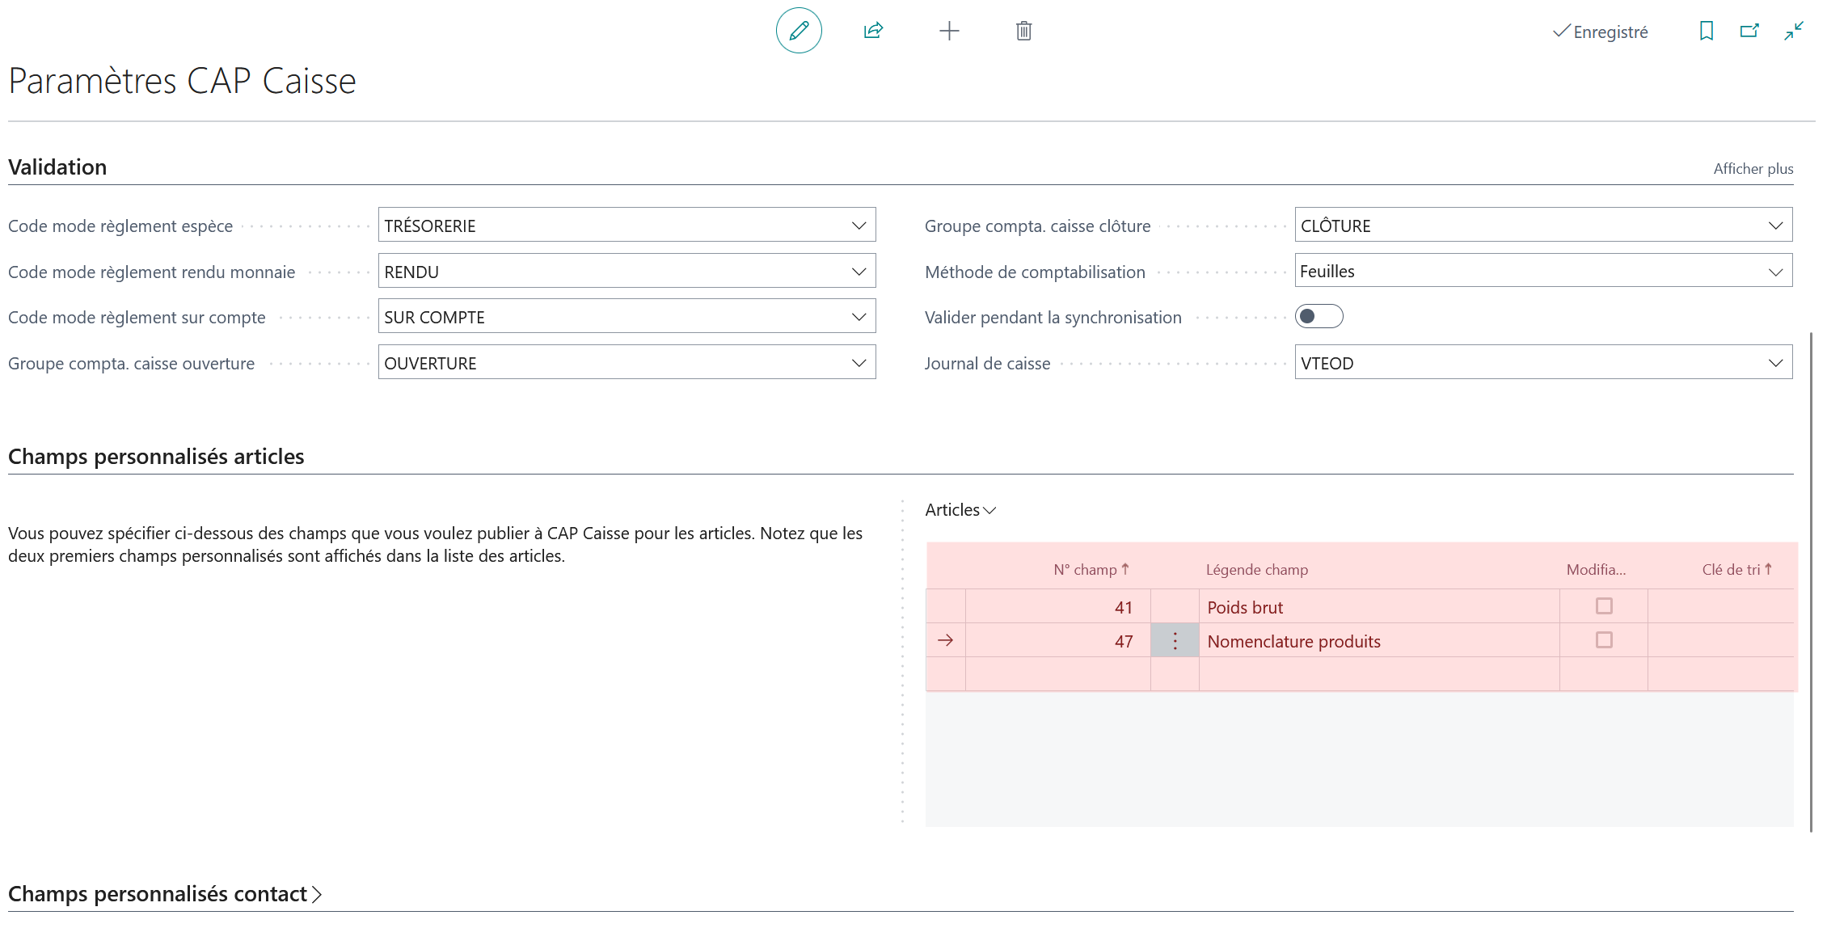Open page in new window icon

(x=1749, y=31)
